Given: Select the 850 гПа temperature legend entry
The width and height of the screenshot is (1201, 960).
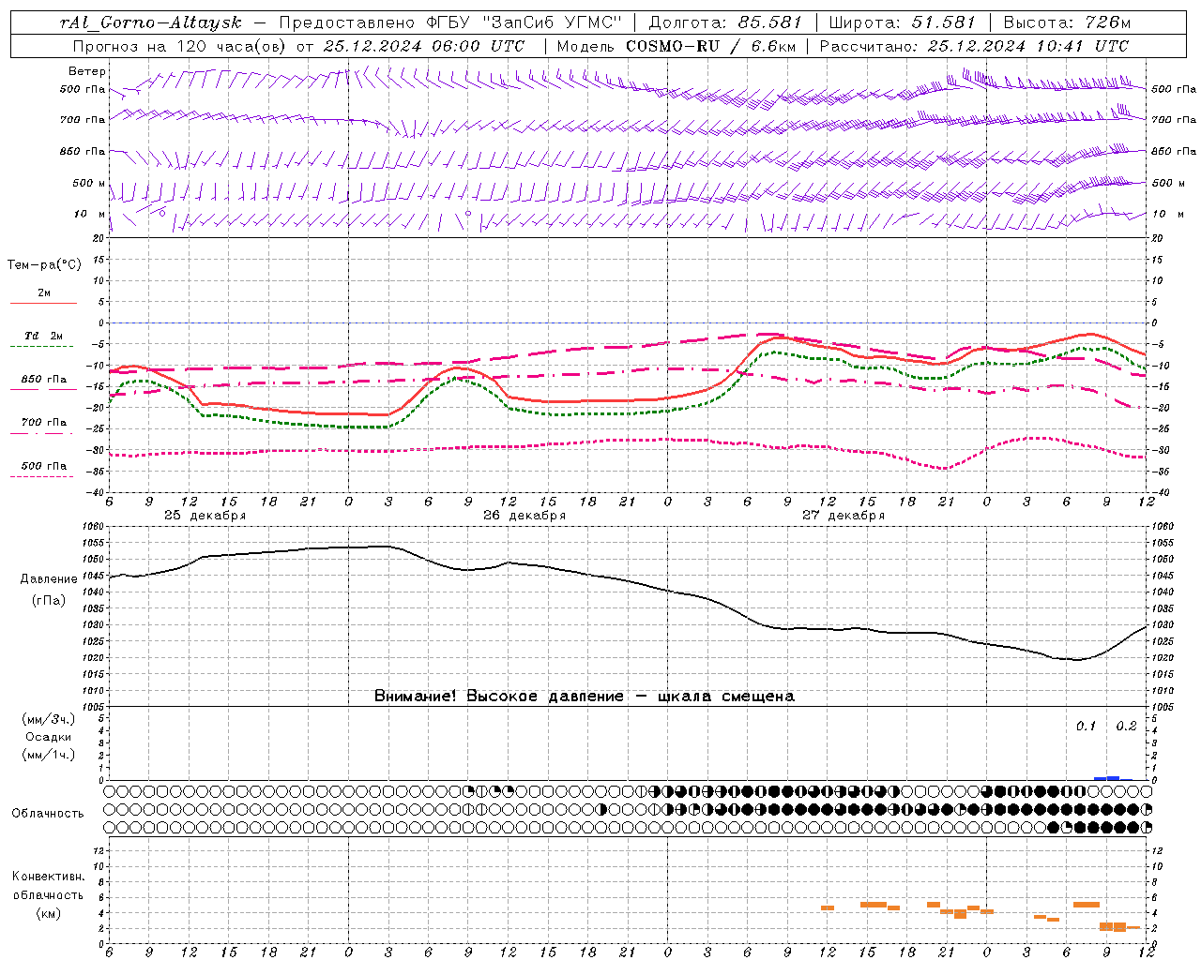Looking at the screenshot, I should point(44,380).
